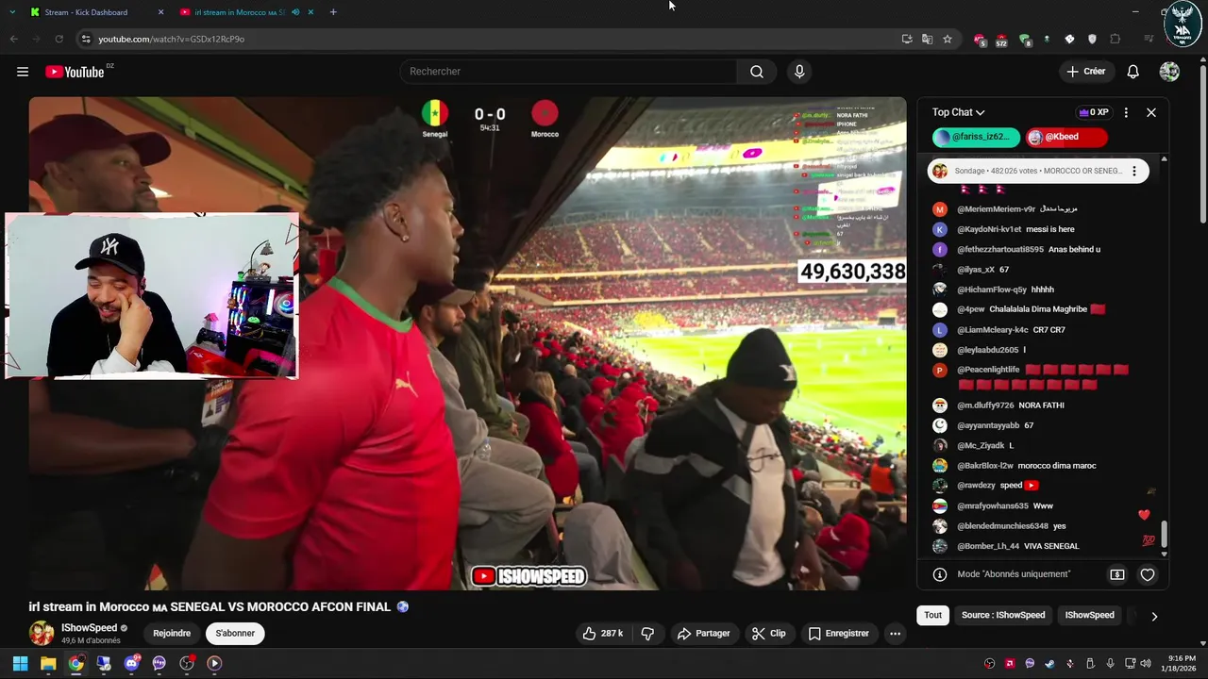Reload the page
The height and width of the screenshot is (679, 1208).
(x=59, y=39)
